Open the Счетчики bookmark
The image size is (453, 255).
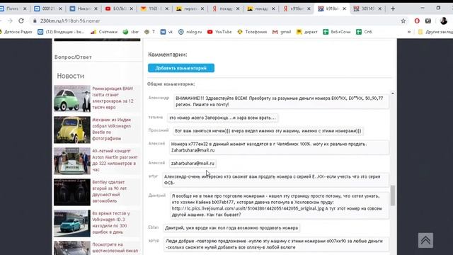104,32
